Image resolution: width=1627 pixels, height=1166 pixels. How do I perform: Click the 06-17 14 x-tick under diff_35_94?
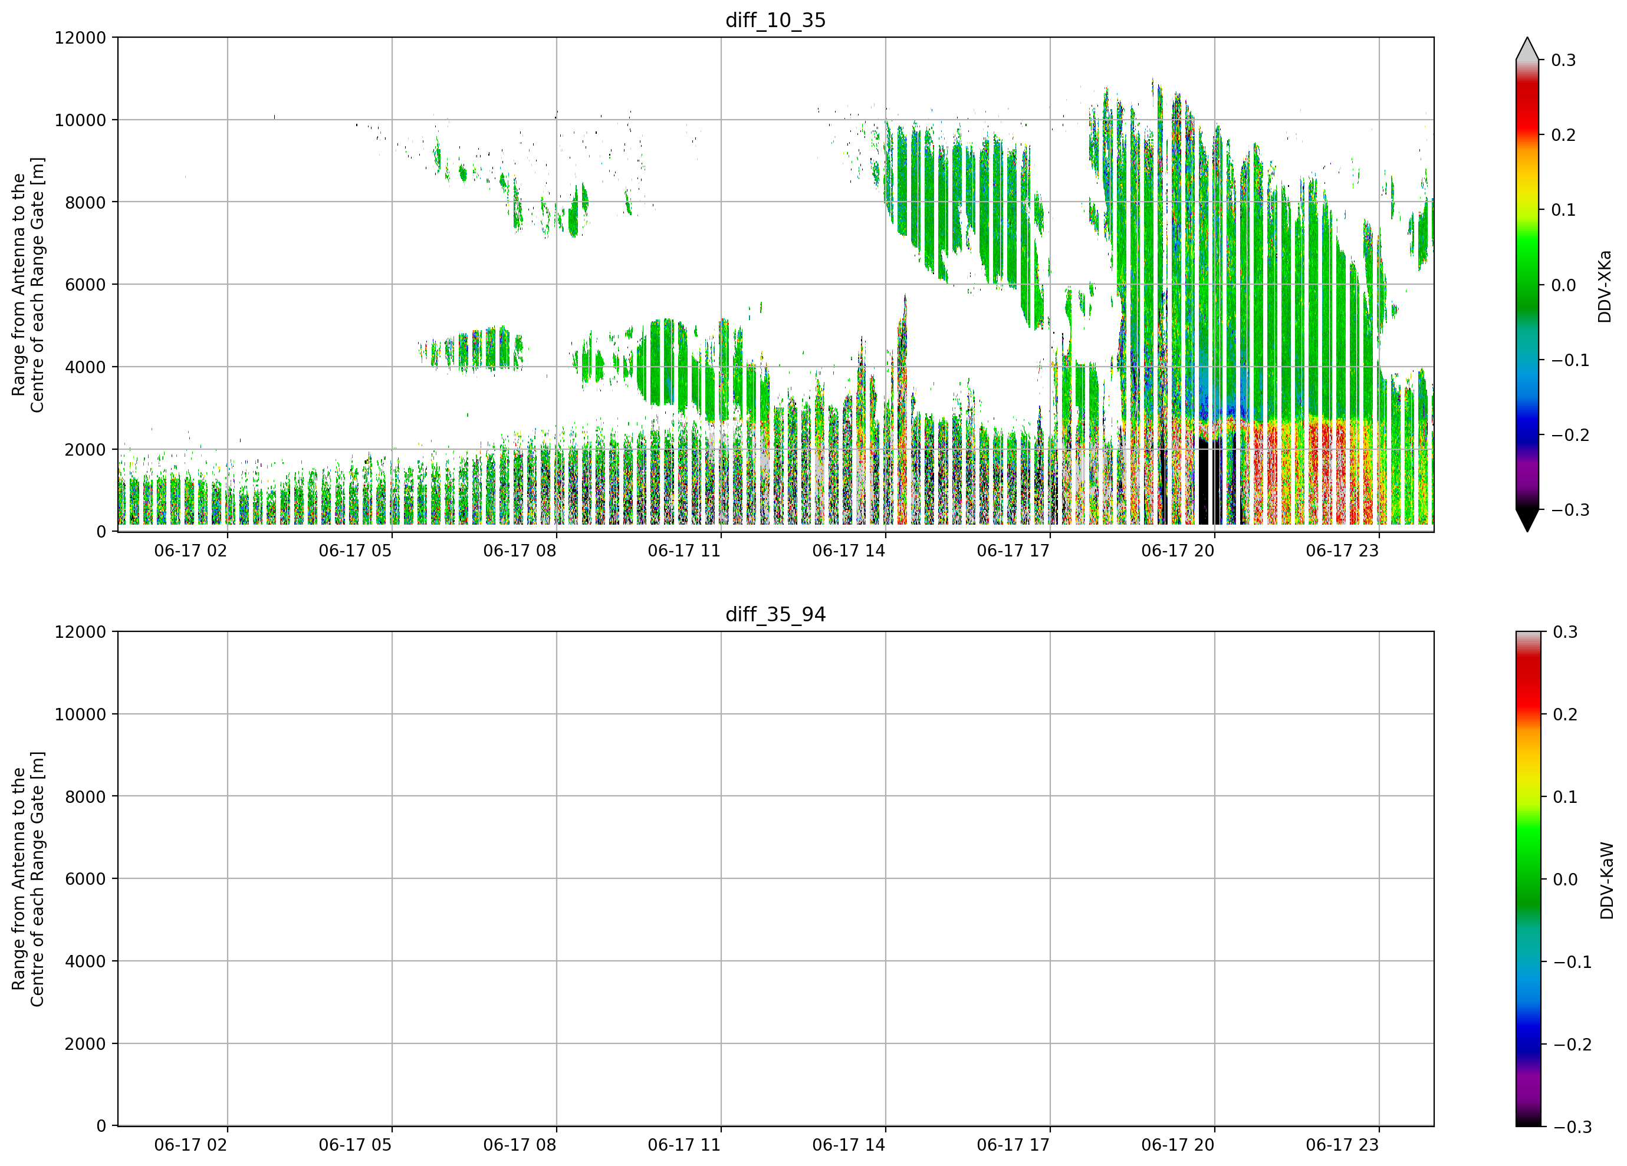(x=849, y=1145)
